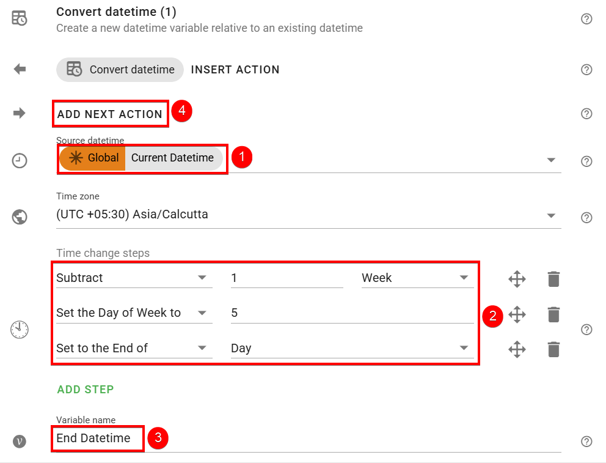
Task: Delete the Set to the End of step
Action: [x=553, y=349]
